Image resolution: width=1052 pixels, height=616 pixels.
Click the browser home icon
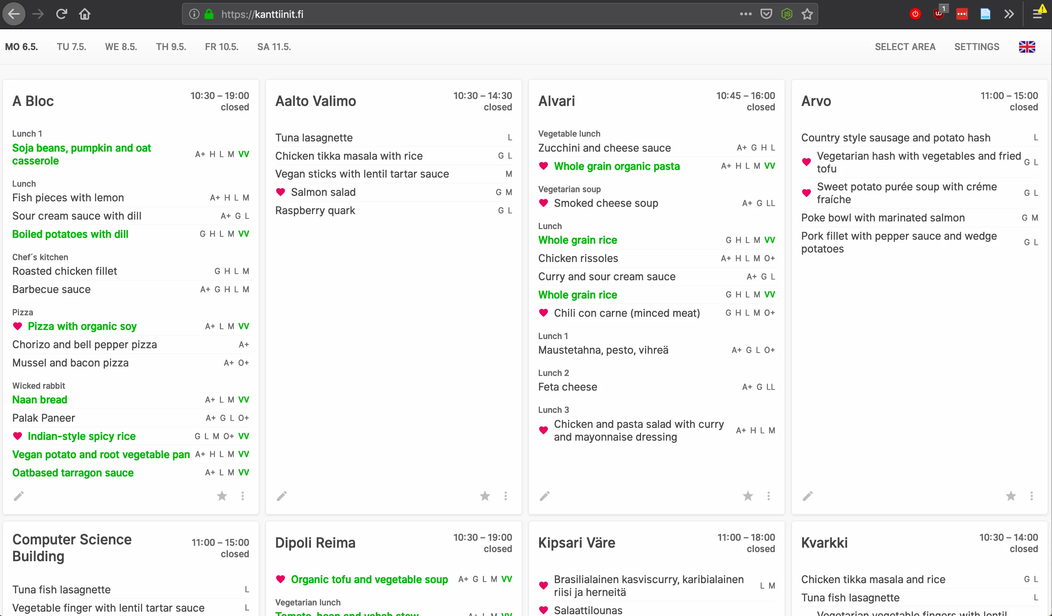click(x=85, y=14)
